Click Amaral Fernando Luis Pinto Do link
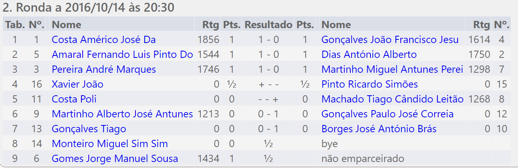This screenshot has height=168, width=518. (x=122, y=55)
